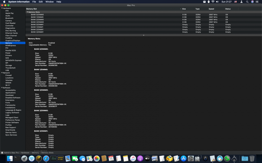The image size is (262, 163).
Task: Open Reminders from the dock
Action: 118,158
